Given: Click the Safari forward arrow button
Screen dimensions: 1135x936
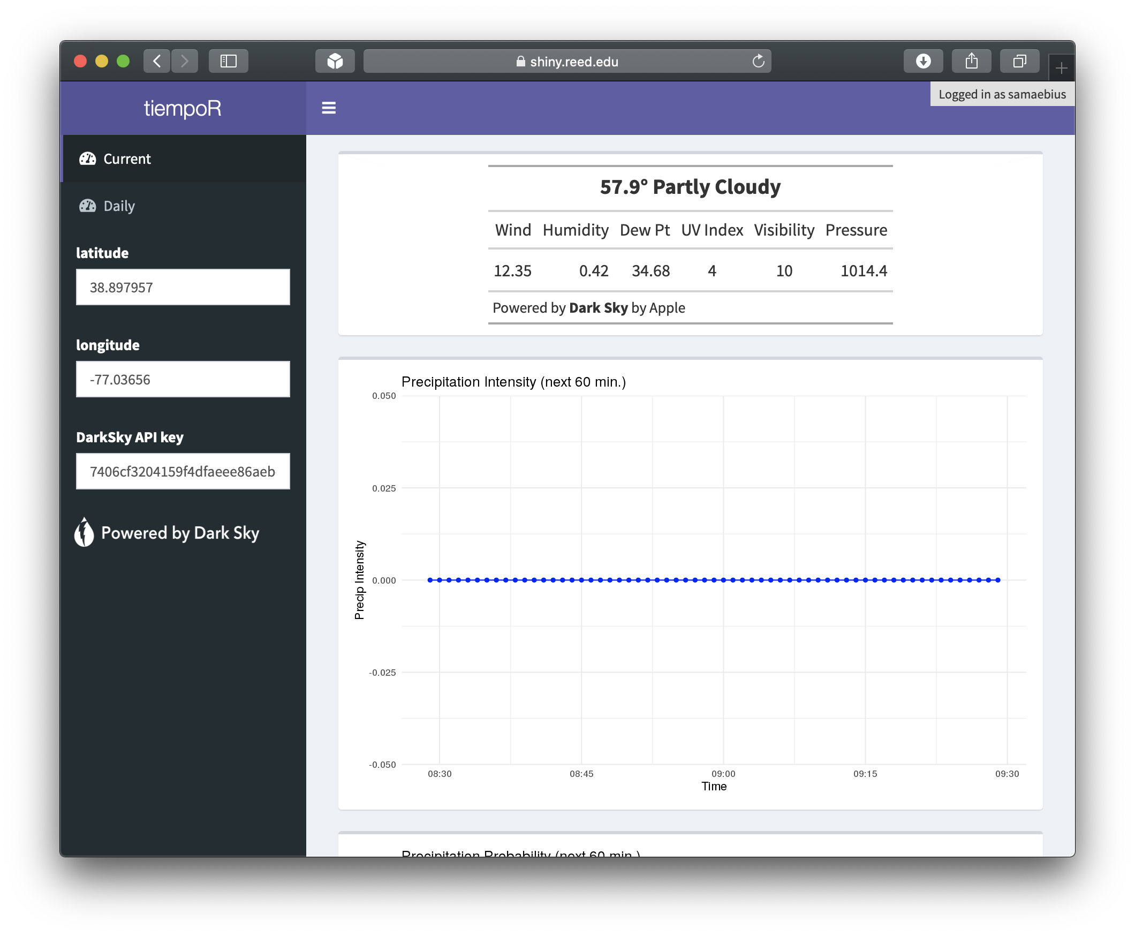Looking at the screenshot, I should pyautogui.click(x=184, y=61).
